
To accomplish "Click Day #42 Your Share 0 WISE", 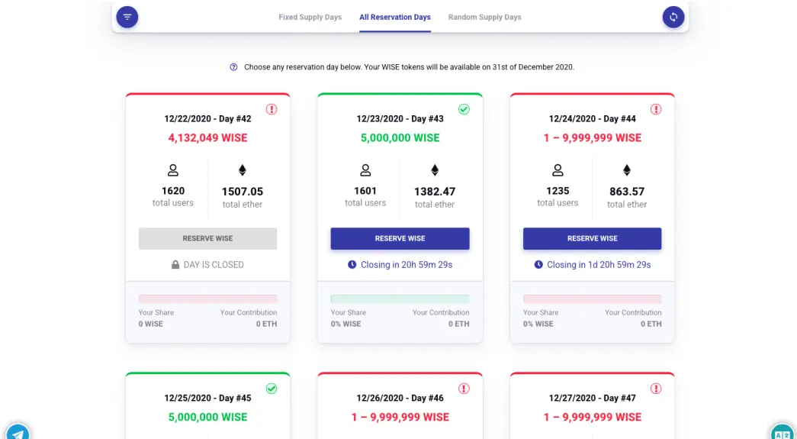I will pos(156,318).
